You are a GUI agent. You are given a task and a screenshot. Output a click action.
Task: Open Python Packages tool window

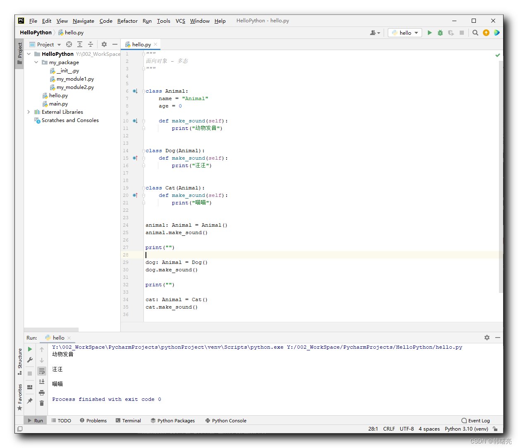coord(173,421)
